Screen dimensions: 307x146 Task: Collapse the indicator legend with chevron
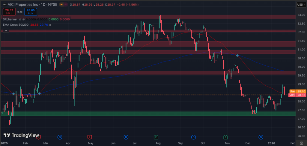point(6,30)
